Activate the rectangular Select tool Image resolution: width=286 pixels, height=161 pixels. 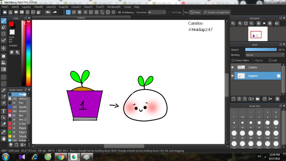(3, 77)
